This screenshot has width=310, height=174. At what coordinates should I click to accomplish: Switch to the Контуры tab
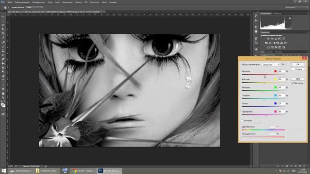pos(279,52)
